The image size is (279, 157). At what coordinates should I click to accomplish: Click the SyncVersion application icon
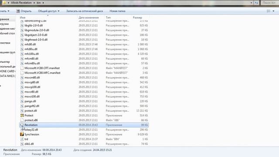pos(22,134)
